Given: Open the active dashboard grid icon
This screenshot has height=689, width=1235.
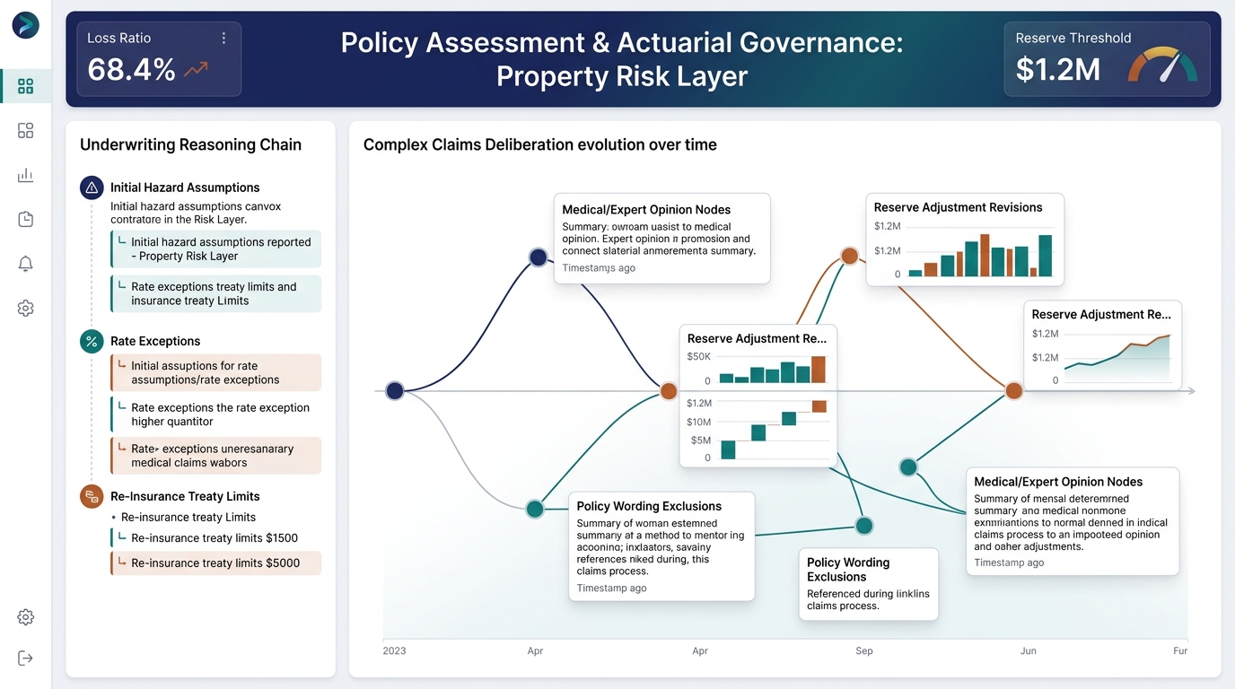Looking at the screenshot, I should tap(25, 86).
